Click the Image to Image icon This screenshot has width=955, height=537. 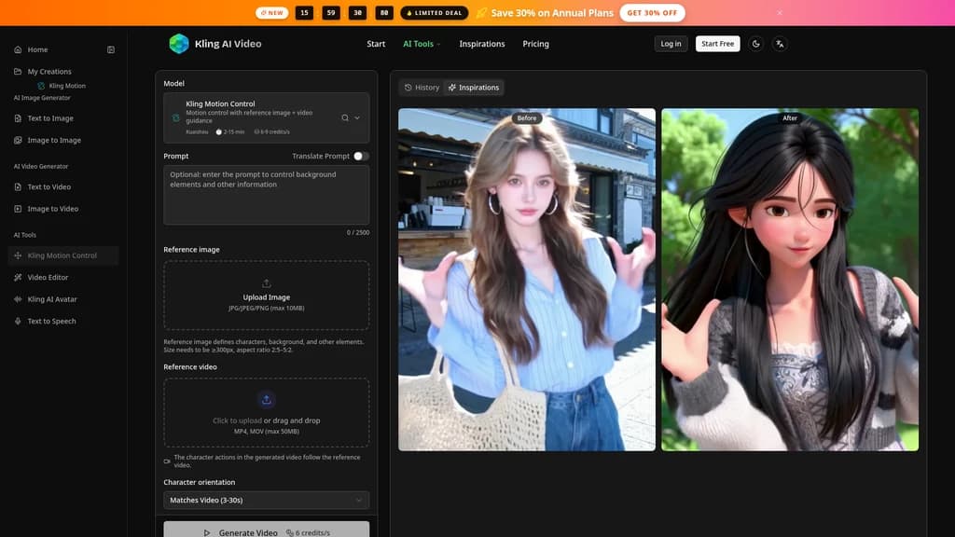coord(18,140)
